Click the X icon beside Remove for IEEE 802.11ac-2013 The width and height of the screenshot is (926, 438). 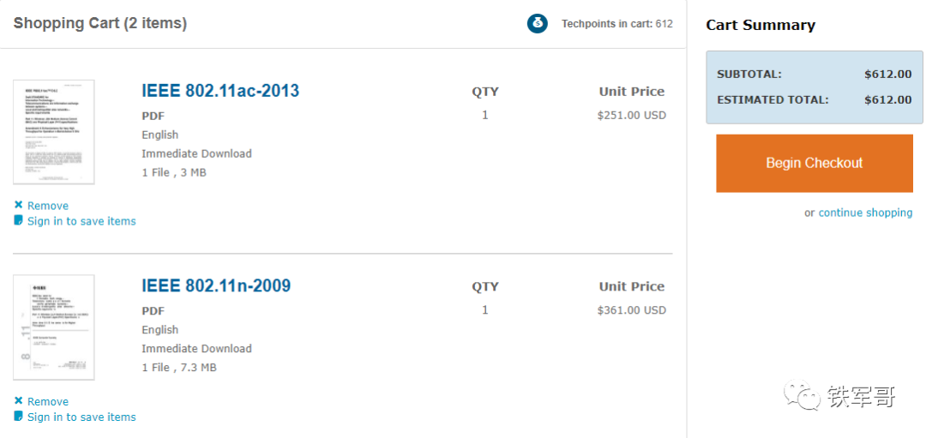point(19,205)
